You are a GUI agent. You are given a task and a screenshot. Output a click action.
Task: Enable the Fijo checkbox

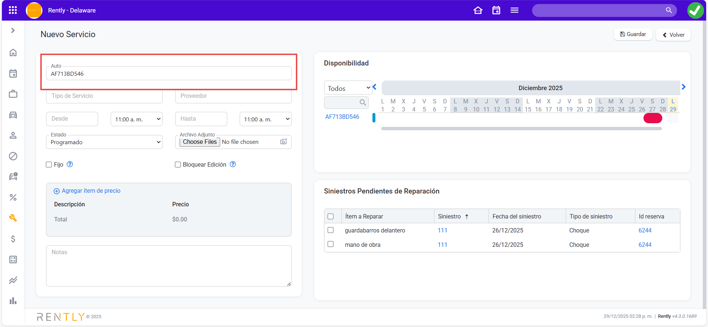click(x=49, y=164)
